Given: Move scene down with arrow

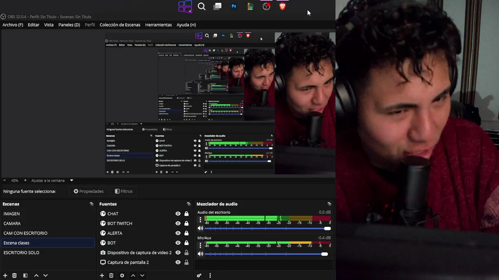Looking at the screenshot, I should click(x=45, y=275).
